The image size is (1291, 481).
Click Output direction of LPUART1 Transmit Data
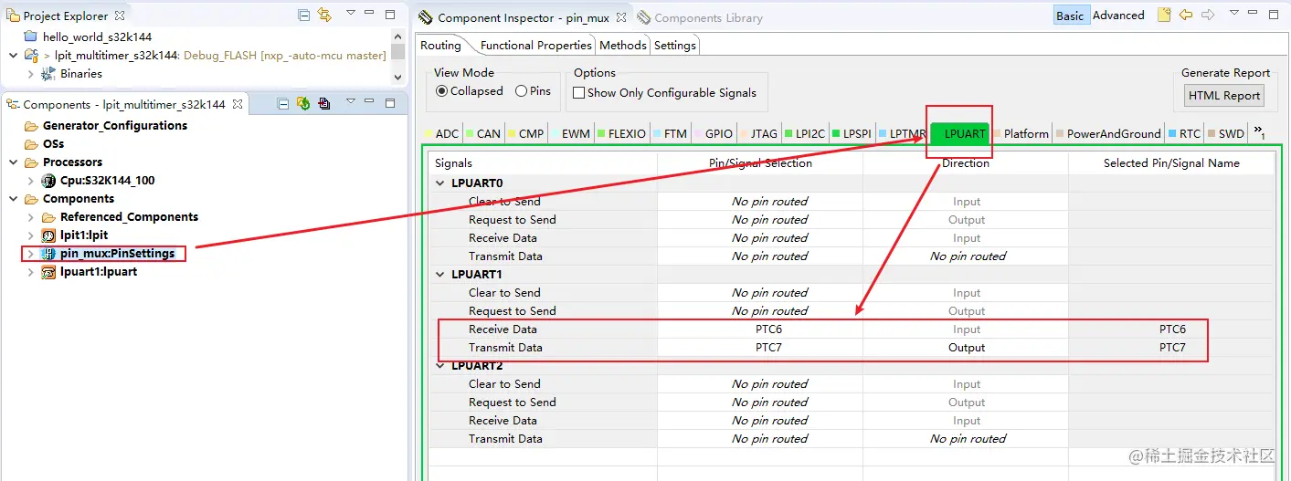pos(966,348)
